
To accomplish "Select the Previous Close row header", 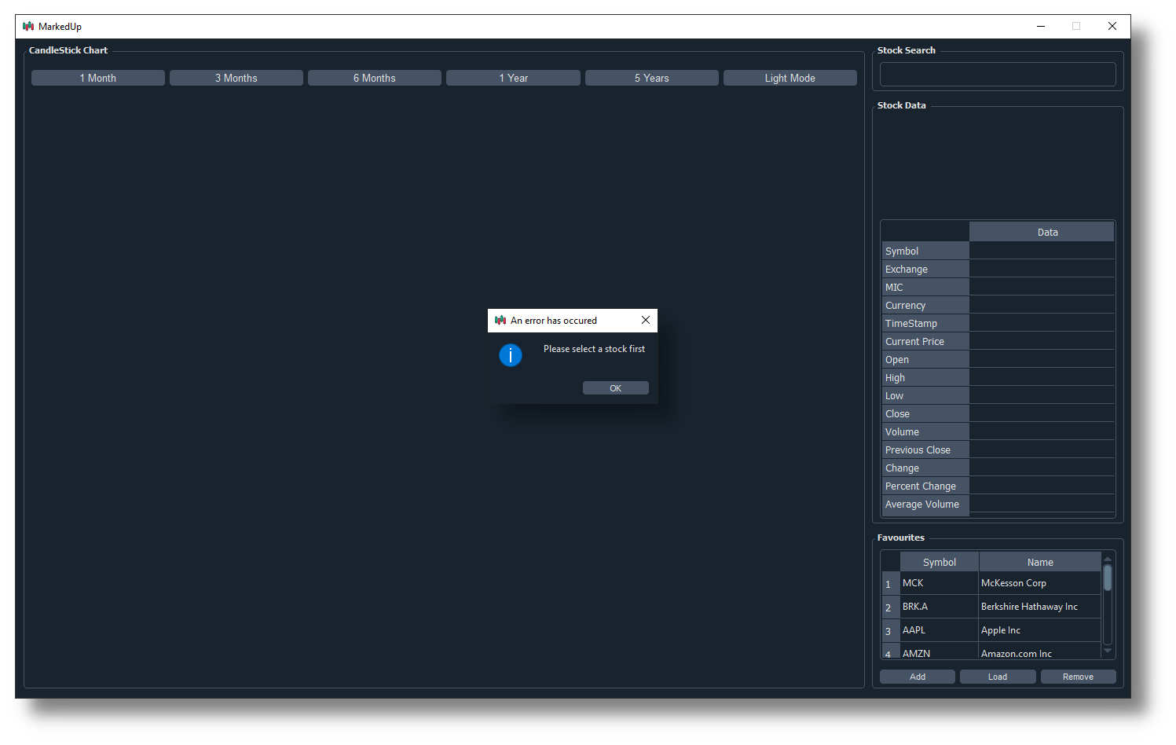I will (x=925, y=450).
